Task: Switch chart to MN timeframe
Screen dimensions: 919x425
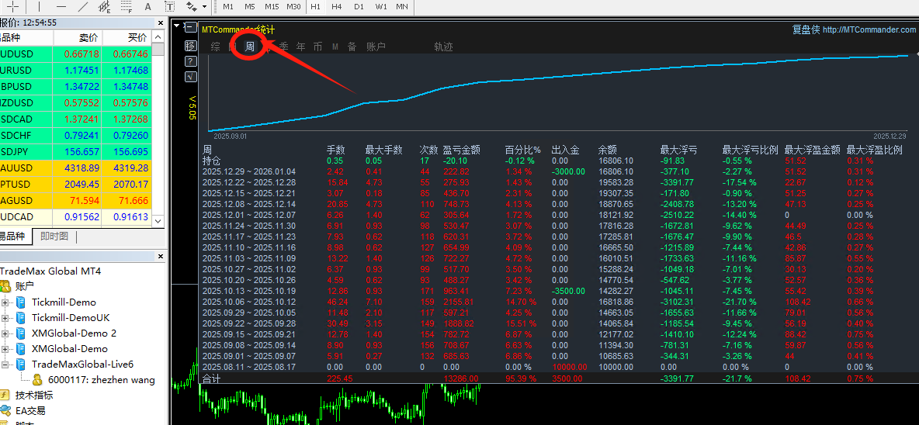Action: 402,6
